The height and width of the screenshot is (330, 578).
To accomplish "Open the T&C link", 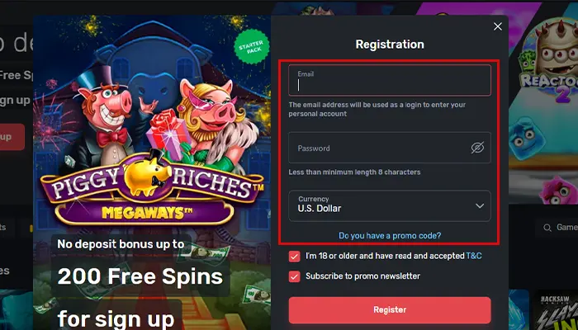I will pyautogui.click(x=474, y=256).
